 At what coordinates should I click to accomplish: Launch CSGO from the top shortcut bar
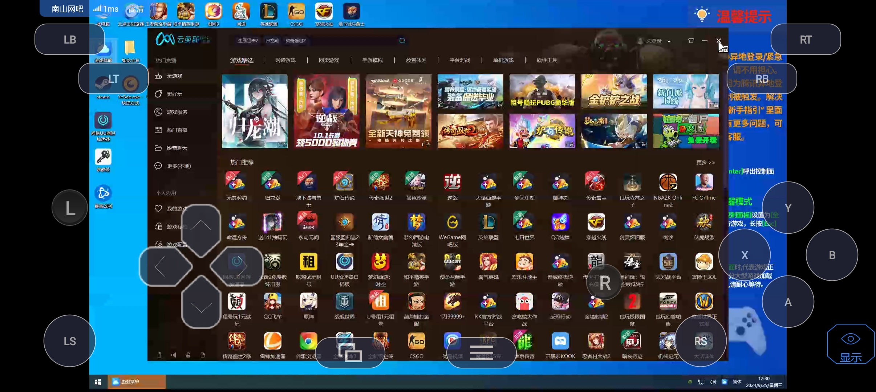coord(296,15)
